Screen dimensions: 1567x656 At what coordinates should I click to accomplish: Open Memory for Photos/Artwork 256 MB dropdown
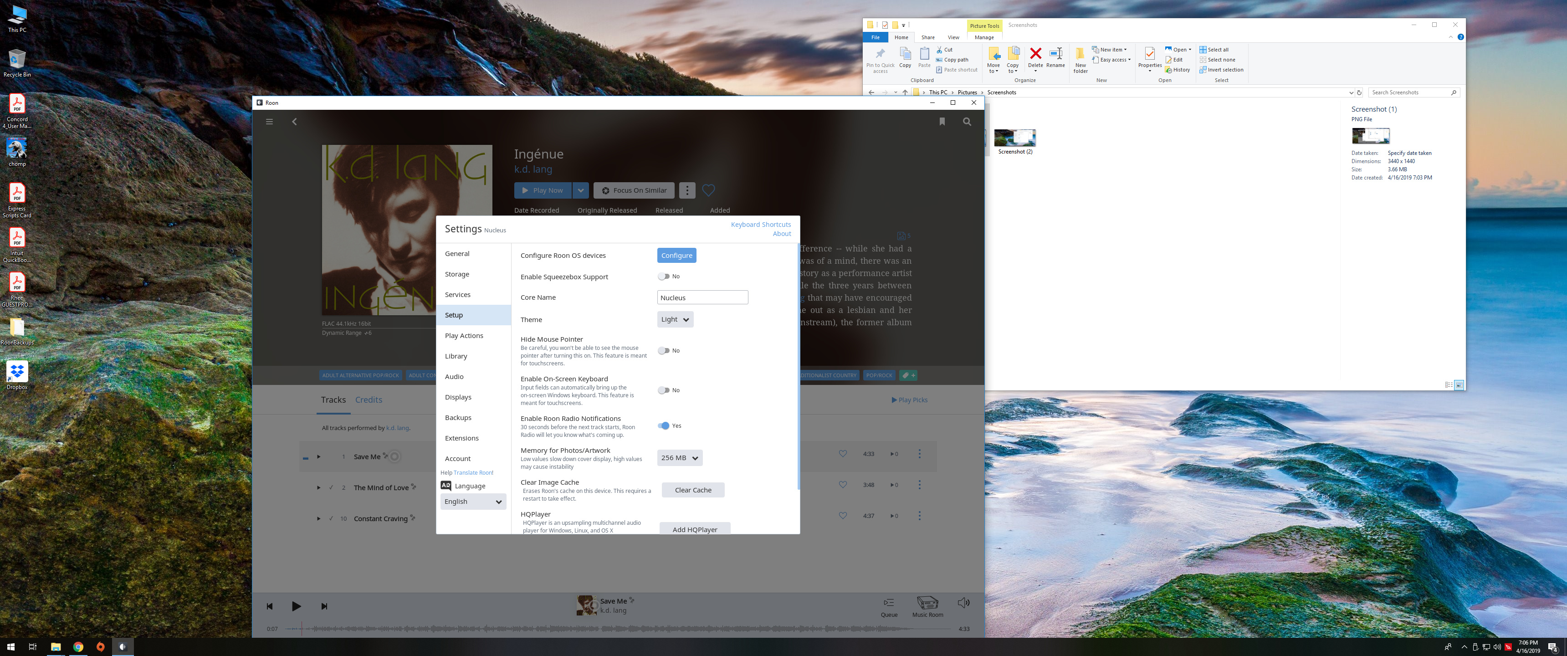pyautogui.click(x=680, y=458)
